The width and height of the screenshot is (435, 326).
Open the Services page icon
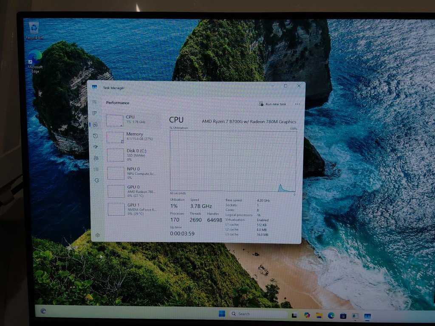(x=96, y=180)
